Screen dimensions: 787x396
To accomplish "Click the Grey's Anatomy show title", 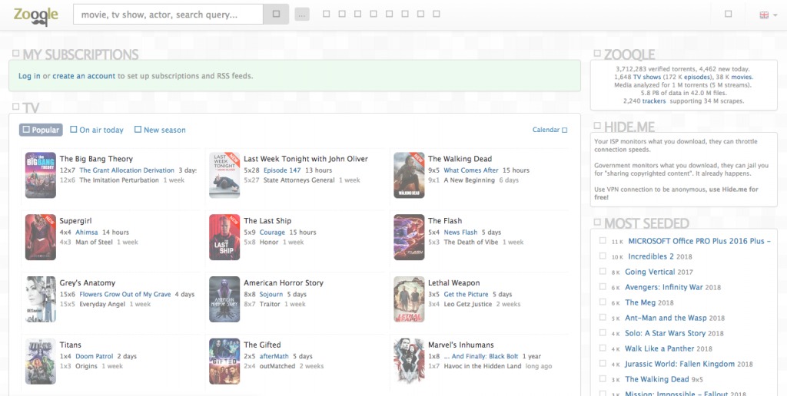I will coord(88,283).
